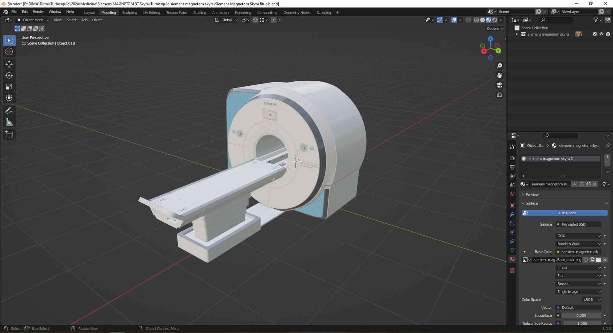
Task: Click the Subsurface value slider
Action: (x=581, y=316)
